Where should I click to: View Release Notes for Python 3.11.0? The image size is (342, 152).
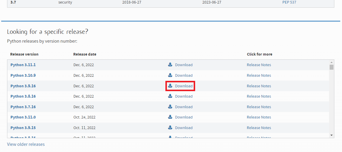(x=259, y=117)
